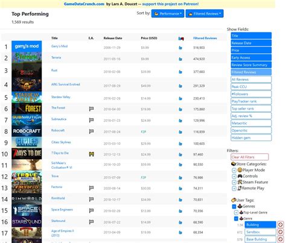This screenshot has height=243, width=286.
Task: Enable the Opencritic field
Action: [x=251, y=130]
